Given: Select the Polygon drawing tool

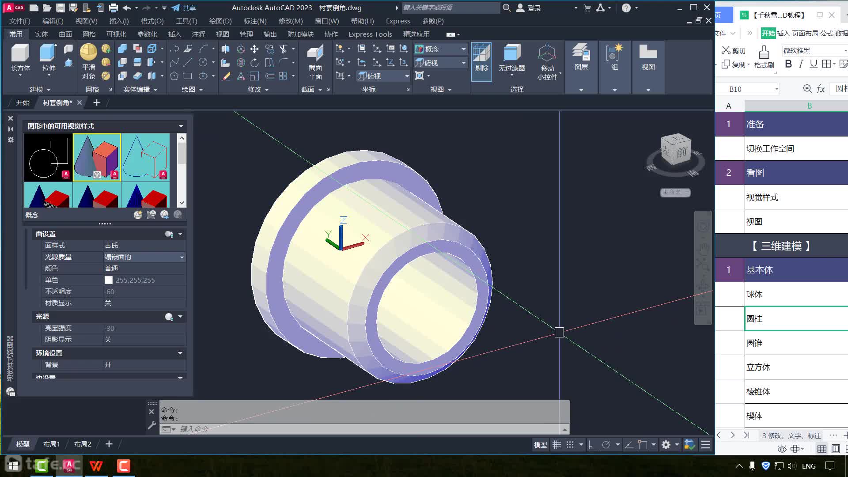Looking at the screenshot, I should 174,76.
